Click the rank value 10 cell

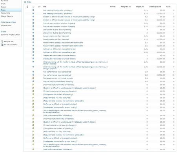(x=173, y=75)
